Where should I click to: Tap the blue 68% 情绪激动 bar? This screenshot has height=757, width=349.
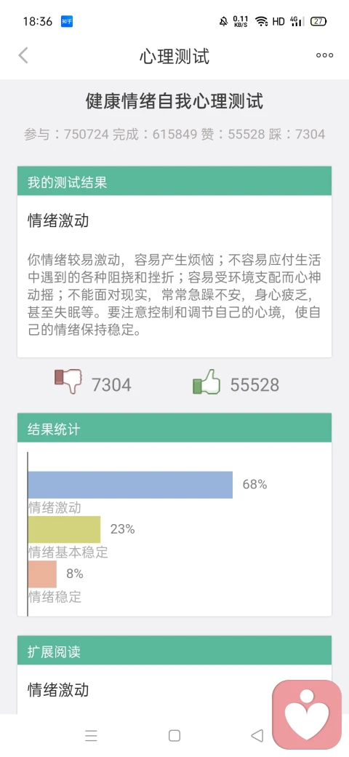point(130,485)
